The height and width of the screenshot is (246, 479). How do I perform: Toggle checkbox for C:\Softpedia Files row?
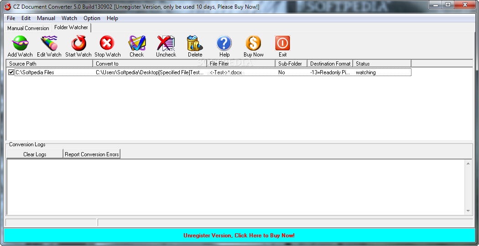coord(11,72)
